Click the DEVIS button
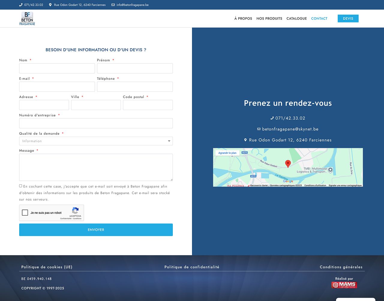The height and width of the screenshot is (301, 384). (x=348, y=18)
